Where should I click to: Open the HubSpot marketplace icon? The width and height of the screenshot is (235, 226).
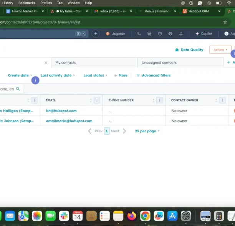click(149, 34)
